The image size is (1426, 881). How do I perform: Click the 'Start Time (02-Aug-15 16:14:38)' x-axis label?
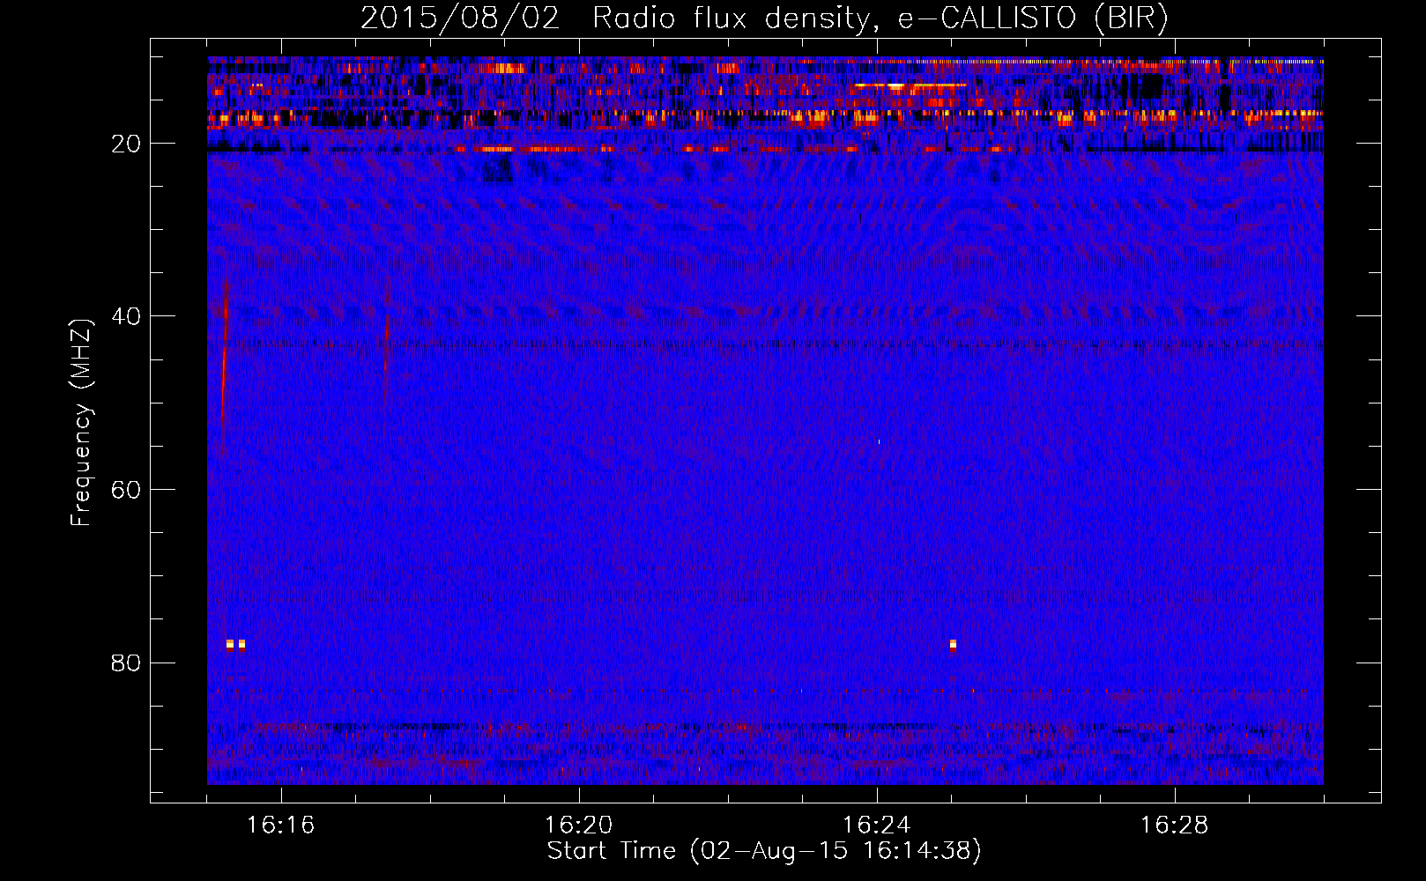point(764,851)
